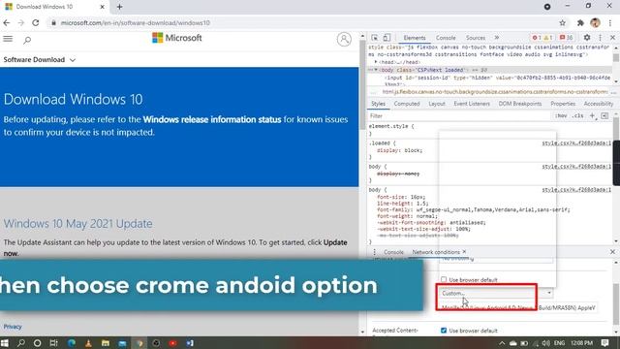Toggle the :hov element state button
620x349 pixels.
pyautogui.click(x=561, y=115)
